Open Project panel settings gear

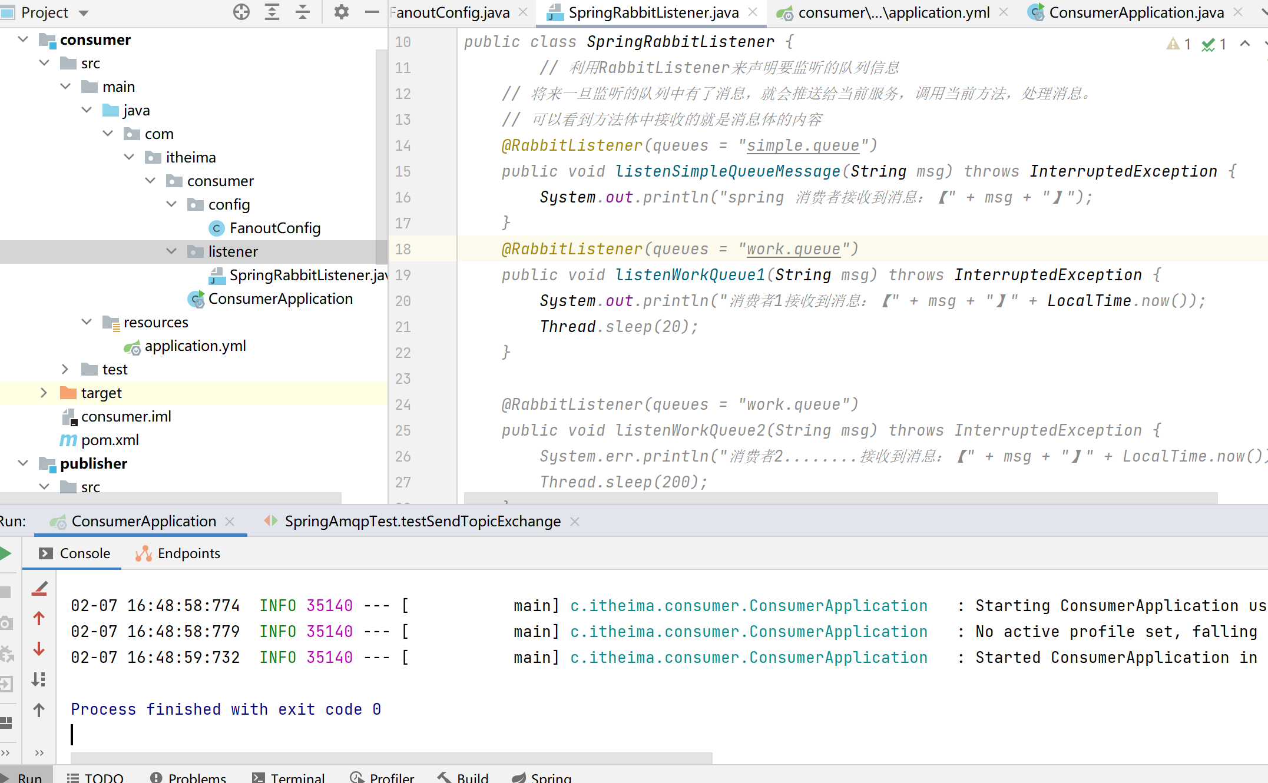[341, 12]
